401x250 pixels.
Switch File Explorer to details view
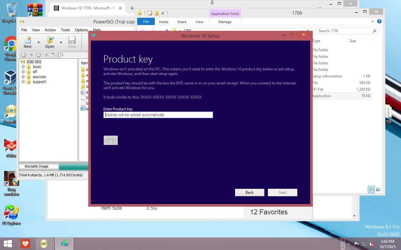[371, 190]
